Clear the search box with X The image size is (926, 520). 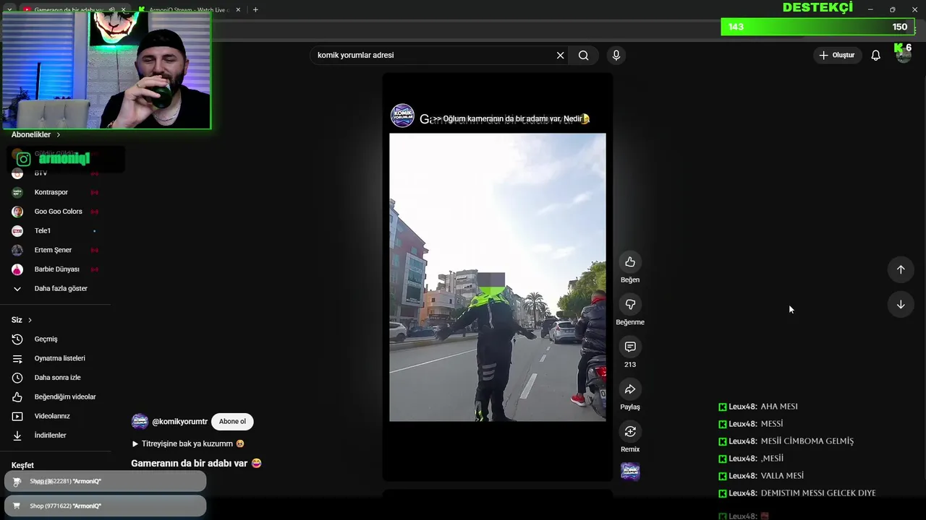tap(560, 56)
